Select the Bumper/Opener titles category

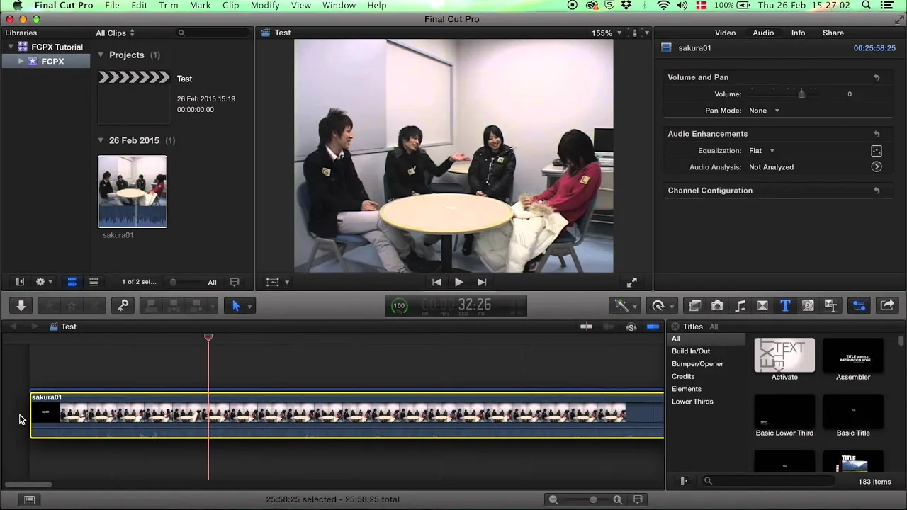[697, 364]
